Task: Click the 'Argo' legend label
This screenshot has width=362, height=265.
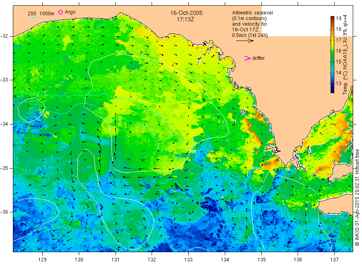Action: 70,12
